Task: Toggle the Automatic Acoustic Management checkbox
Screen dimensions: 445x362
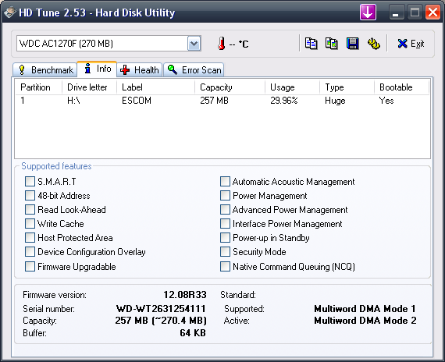Action: [x=225, y=182]
